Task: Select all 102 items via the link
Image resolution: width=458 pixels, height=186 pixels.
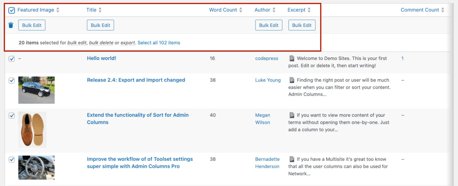Action: [x=159, y=42]
